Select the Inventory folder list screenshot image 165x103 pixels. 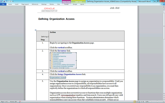(x=63, y=61)
